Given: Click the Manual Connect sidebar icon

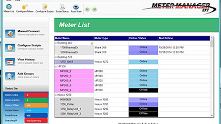Looking at the screenshot, I should tap(10, 34).
